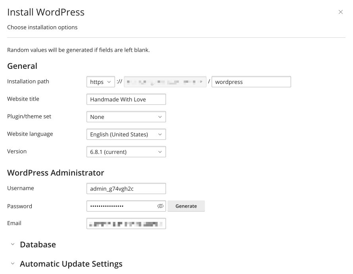Click the 'Version' label

pos(17,152)
